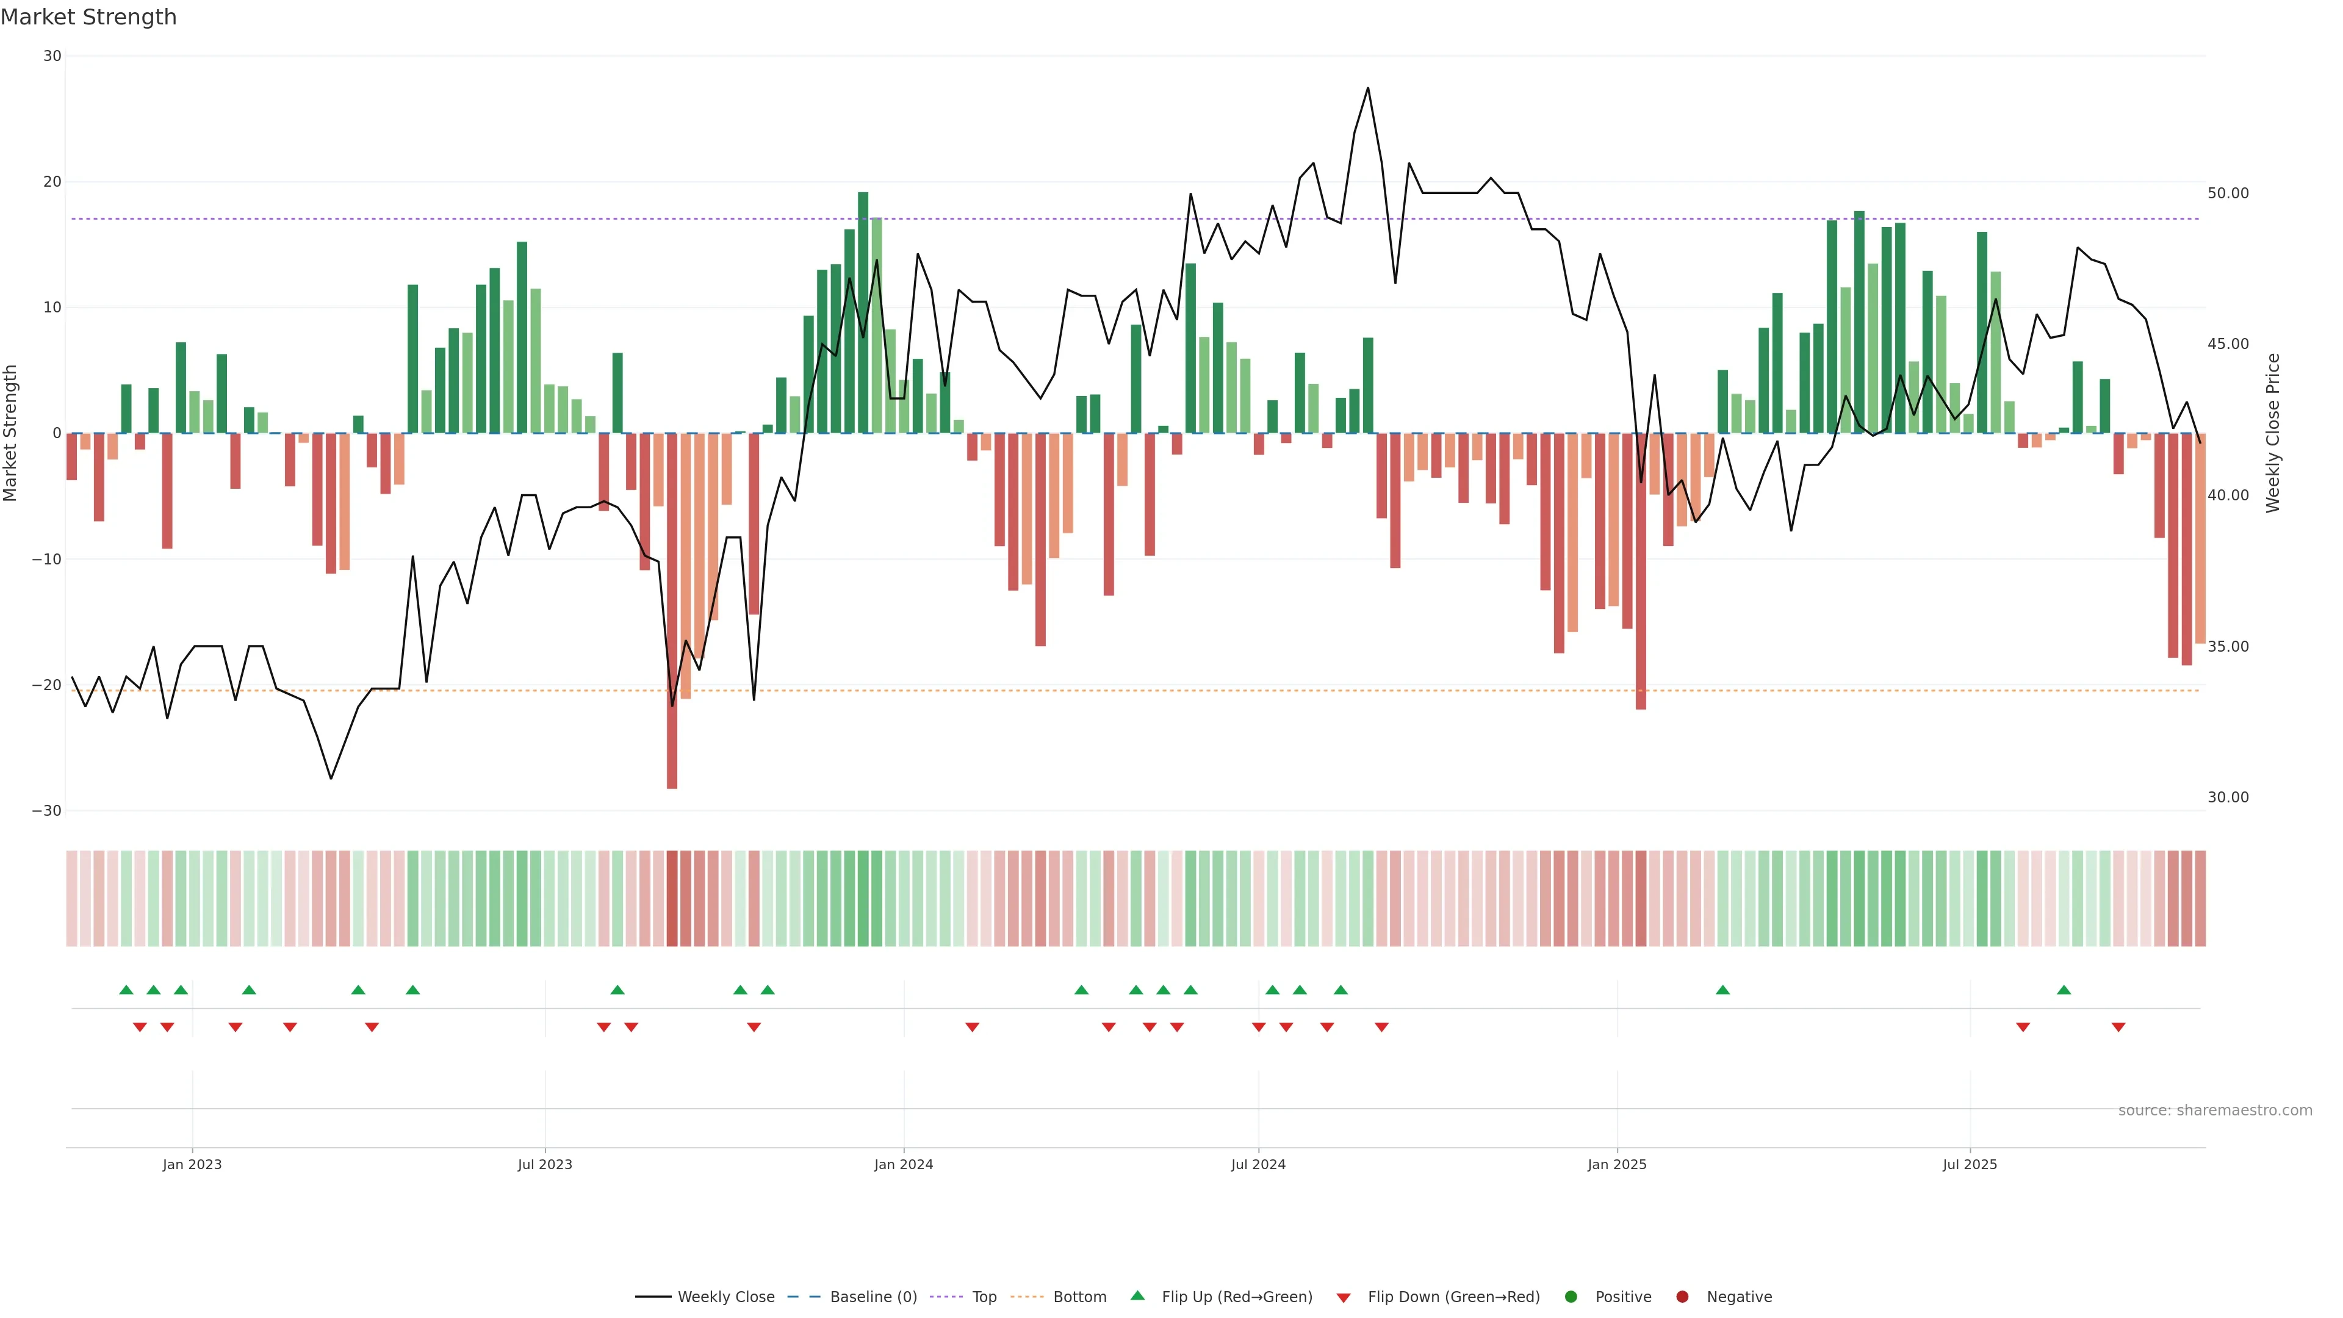Click Flip Up green triangle legend icon
2343x1318 pixels.
coord(1137,1296)
